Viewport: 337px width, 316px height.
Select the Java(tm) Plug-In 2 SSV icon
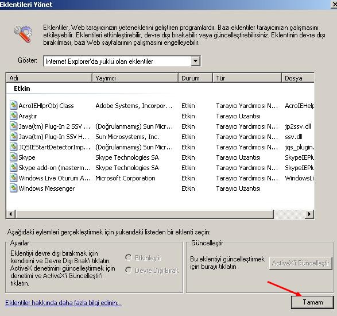coord(13,126)
